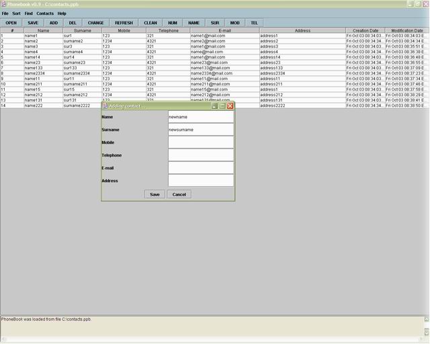Minimize the Adding contact dialog

pos(215,106)
